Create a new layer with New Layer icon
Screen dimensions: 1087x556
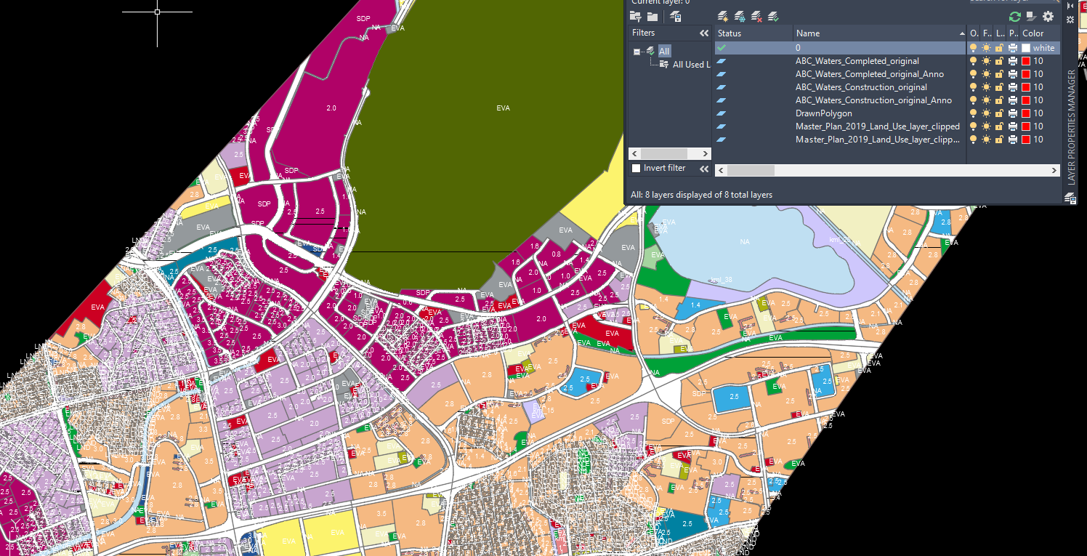tap(722, 16)
